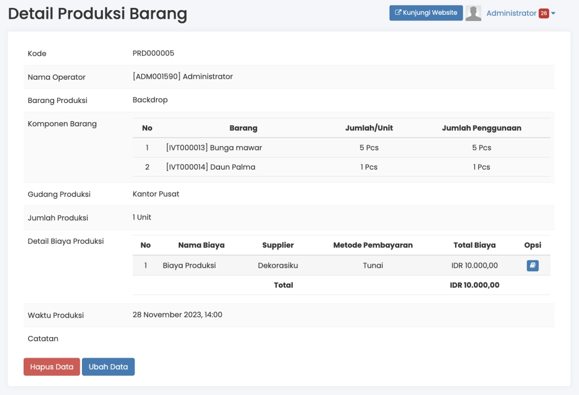Click the administrator avatar image
Screen dimensions: 579x395
[473, 13]
